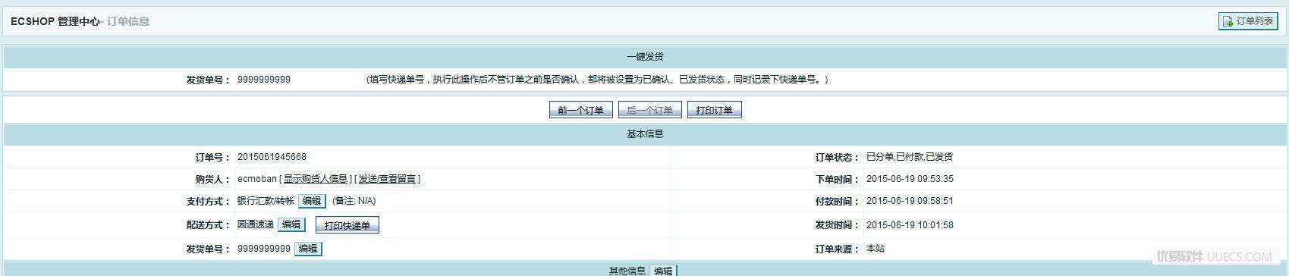Image resolution: width=1289 pixels, height=276 pixels.
Task: Click 编辑 beside 其他信息 header
Action: point(663,271)
